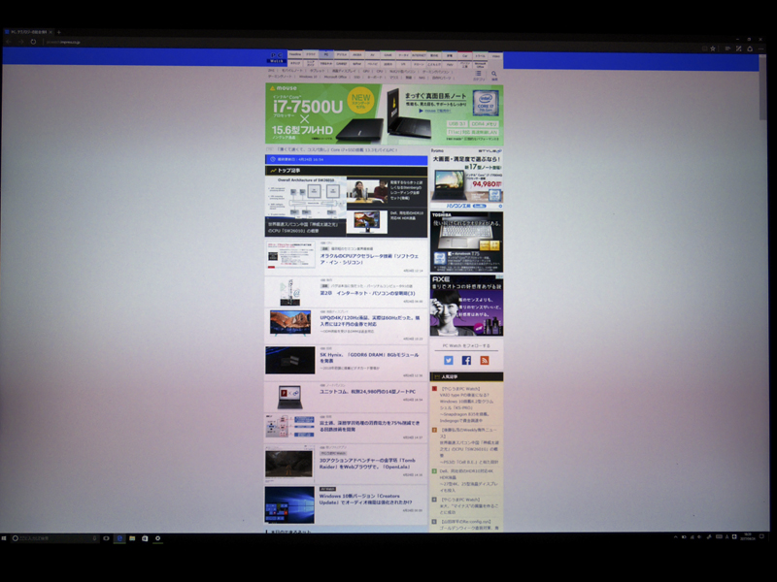
Task: Select the INTERNET site tab
Action: click(x=419, y=55)
